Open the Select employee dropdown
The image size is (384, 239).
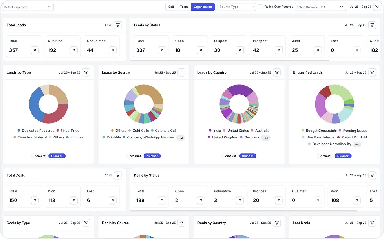28,7
